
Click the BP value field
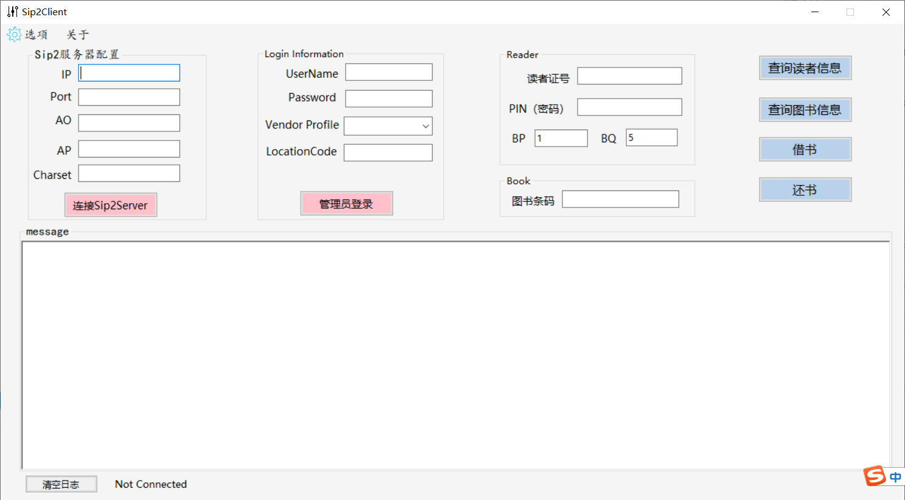[x=560, y=137]
